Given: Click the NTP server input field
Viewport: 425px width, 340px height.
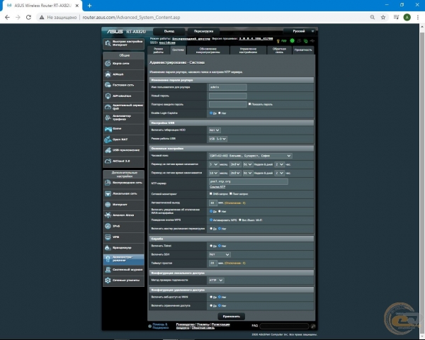Looking at the screenshot, I should (x=249, y=181).
